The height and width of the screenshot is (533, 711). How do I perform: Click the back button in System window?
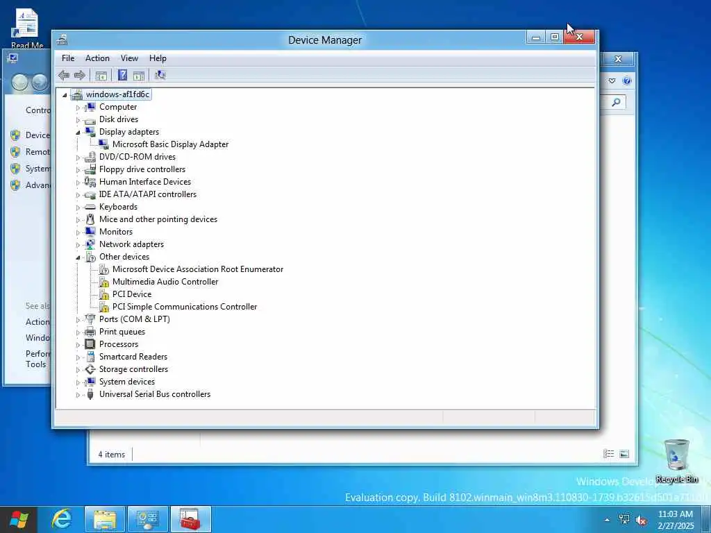coord(19,82)
